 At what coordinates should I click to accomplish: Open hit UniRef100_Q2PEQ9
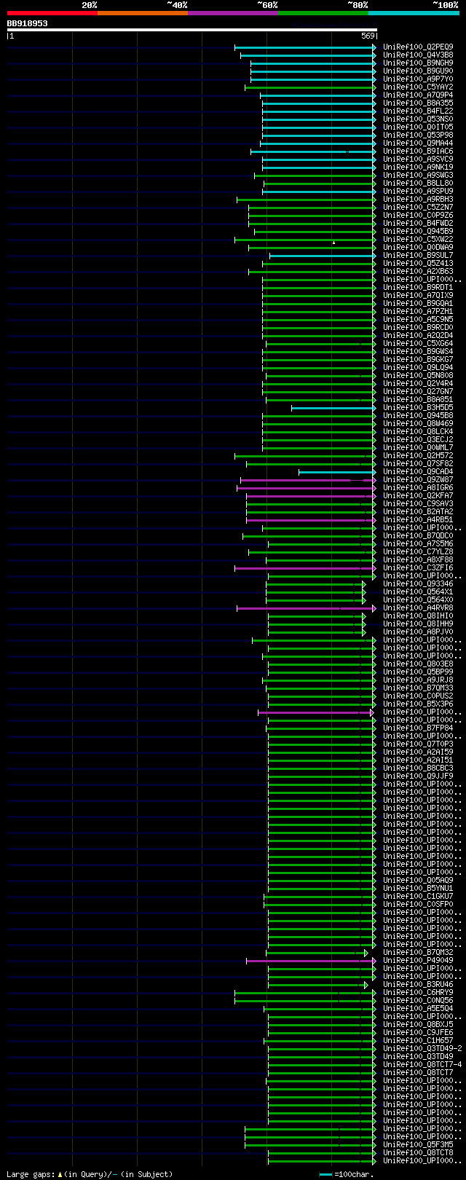tap(418, 47)
